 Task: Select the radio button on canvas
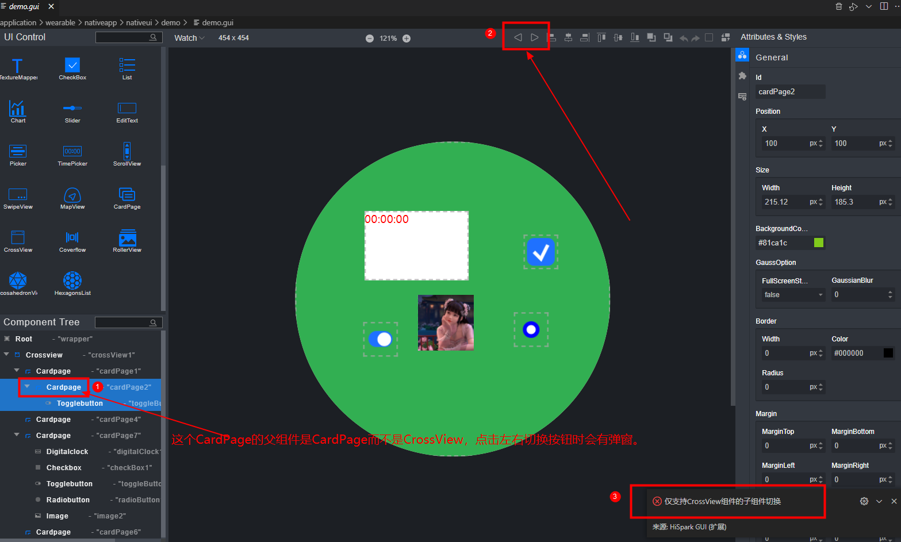tap(531, 329)
